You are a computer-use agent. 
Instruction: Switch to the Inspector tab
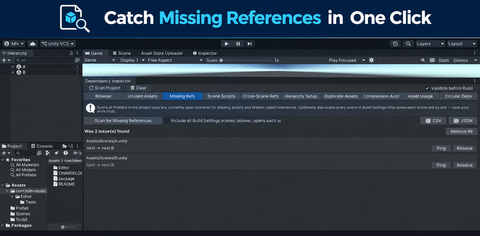[205, 53]
